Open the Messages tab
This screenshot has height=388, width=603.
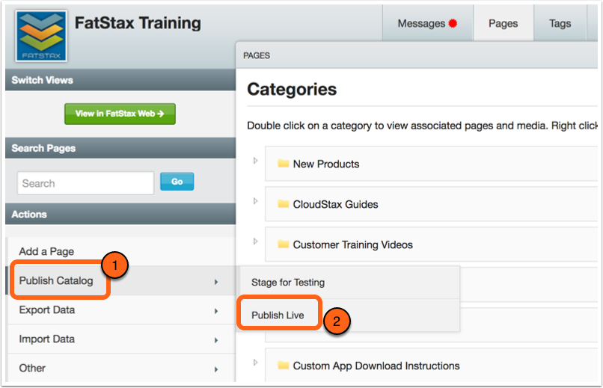click(x=428, y=23)
